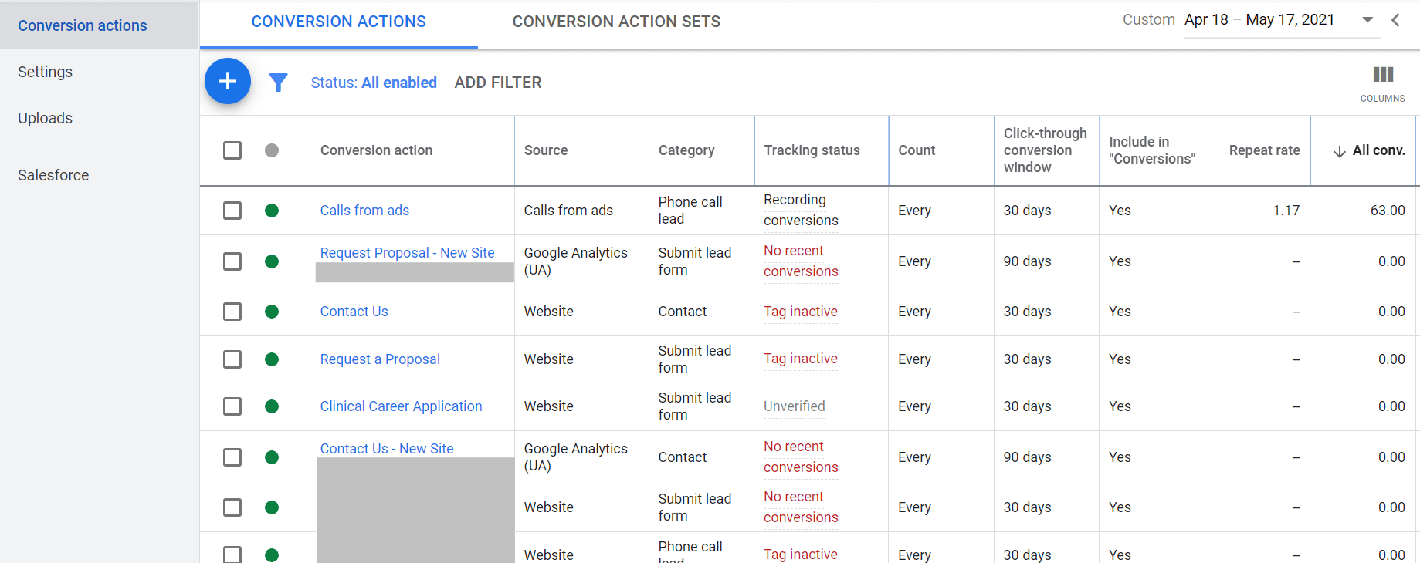Viewport: 1420px width, 563px height.
Task: Open Settings in the sidebar
Action: click(45, 72)
